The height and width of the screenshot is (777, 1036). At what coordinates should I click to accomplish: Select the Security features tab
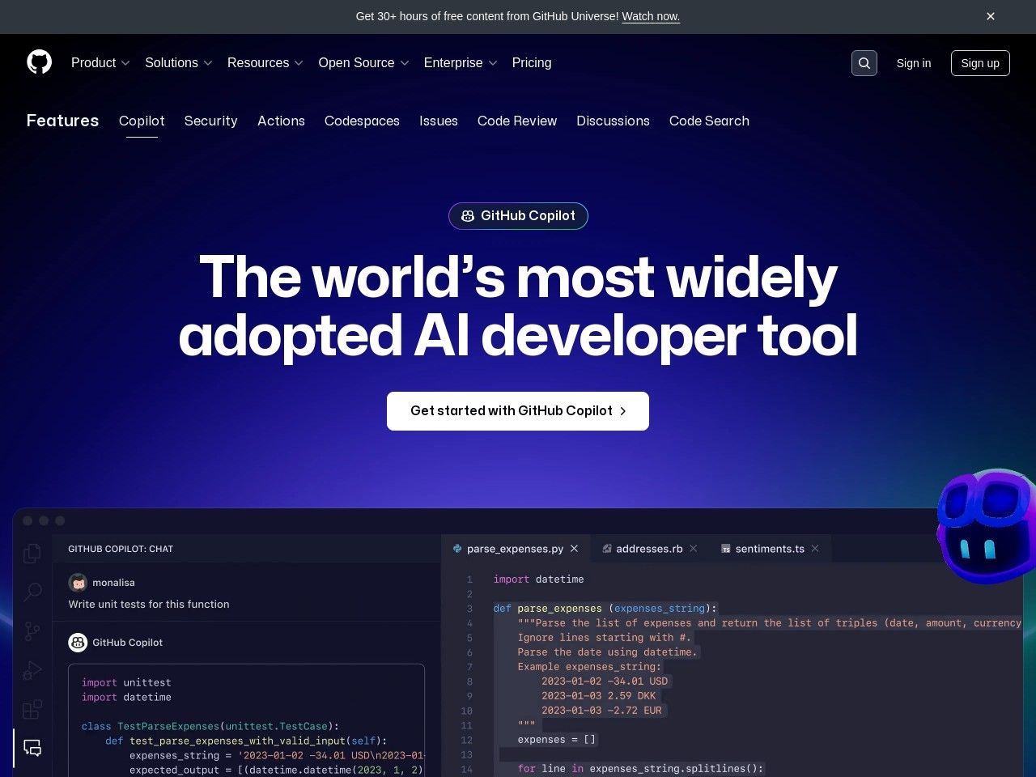pyautogui.click(x=211, y=121)
